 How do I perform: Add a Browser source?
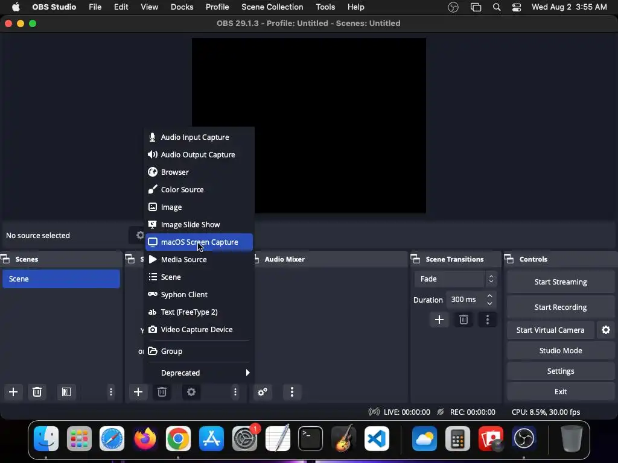click(199, 172)
